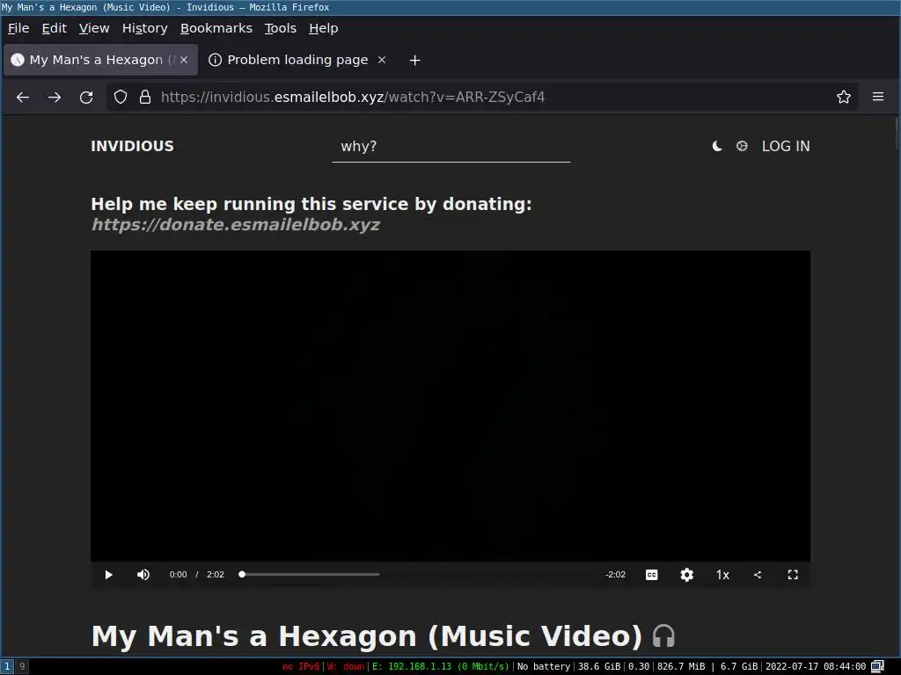Open the Tools menu
901x675 pixels.
pyautogui.click(x=281, y=28)
